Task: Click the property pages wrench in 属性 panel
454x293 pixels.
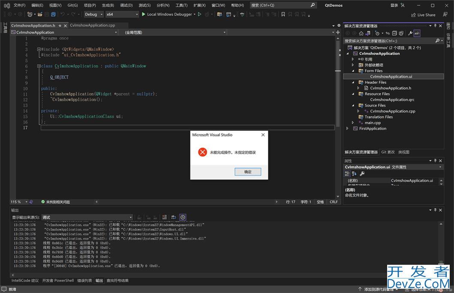Action: tap(362, 174)
